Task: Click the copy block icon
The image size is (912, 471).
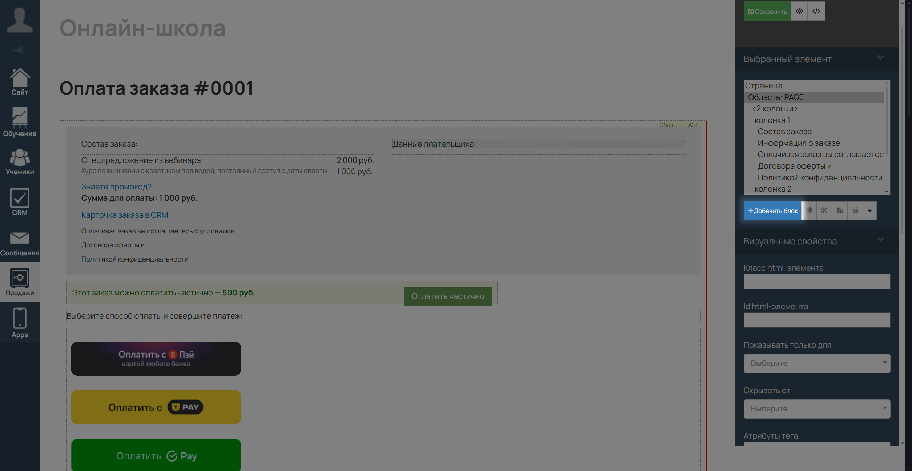Action: (809, 211)
